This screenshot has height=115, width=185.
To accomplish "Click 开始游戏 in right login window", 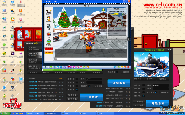I will [x=158, y=103].
